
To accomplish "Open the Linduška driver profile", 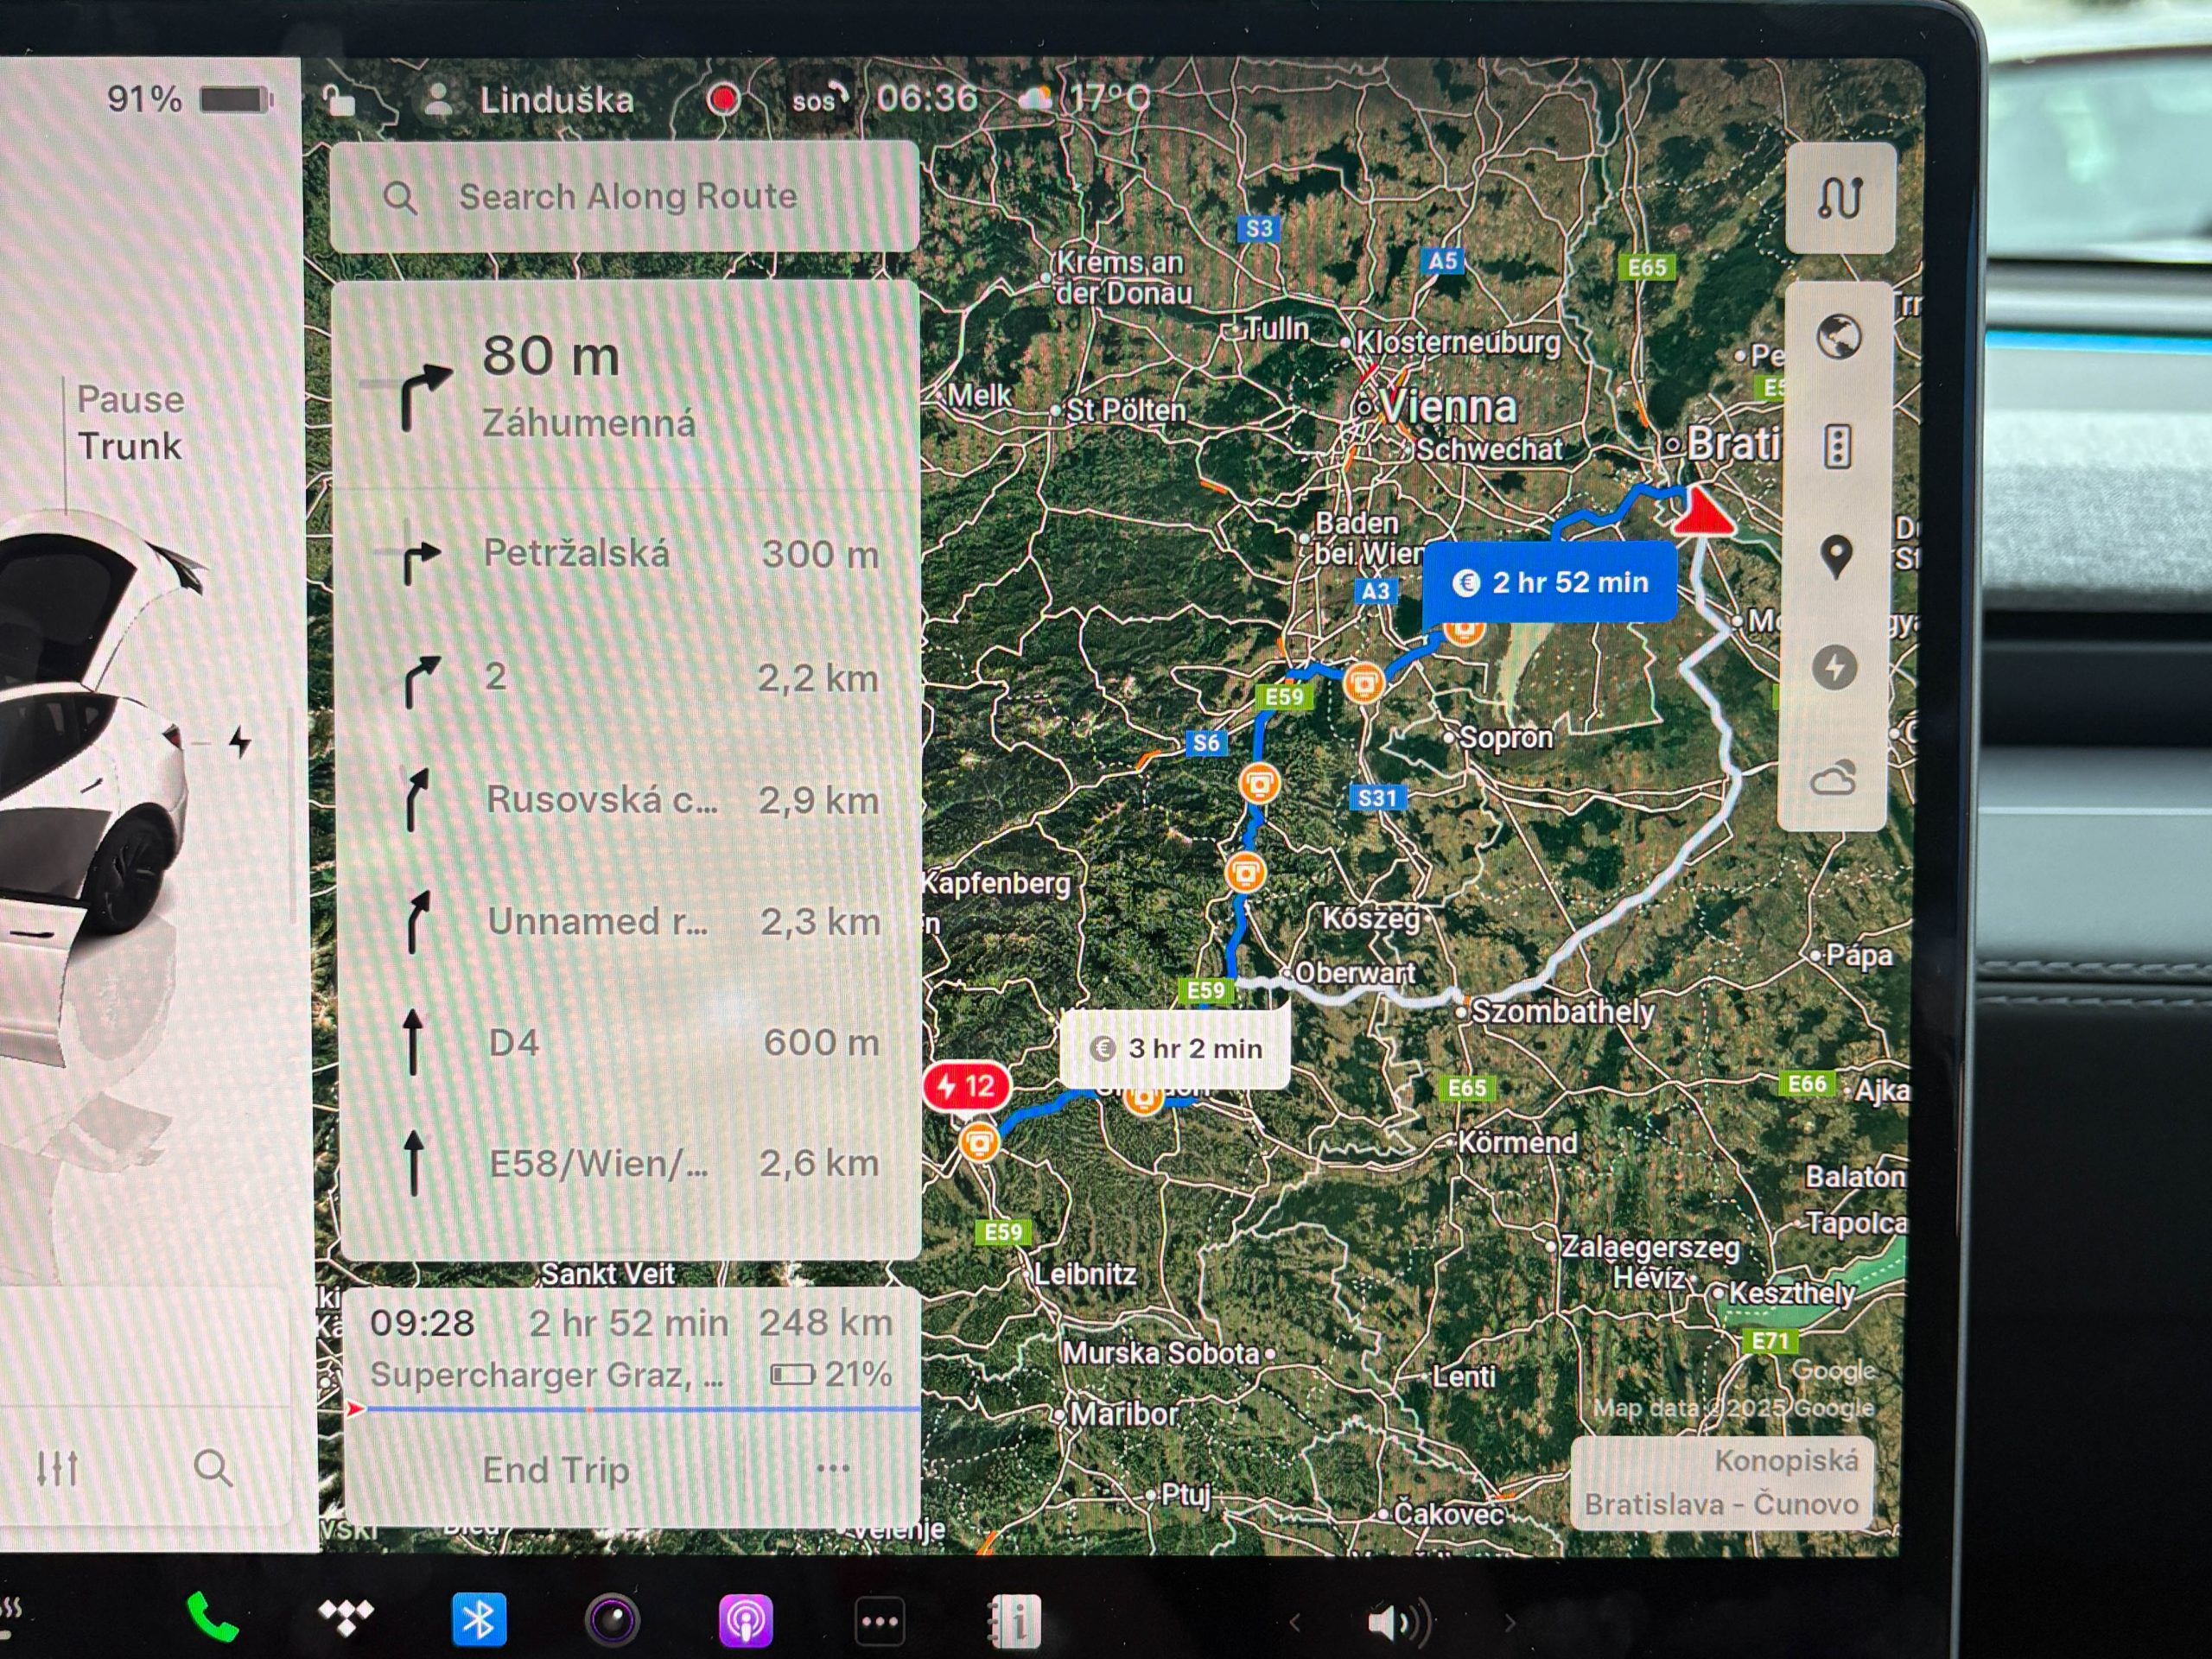I will point(529,100).
